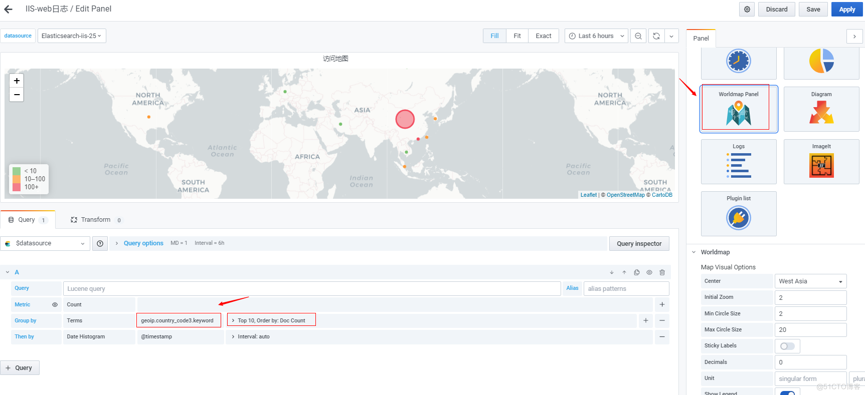Click the alias patterns field
865x395 pixels.
click(x=626, y=289)
